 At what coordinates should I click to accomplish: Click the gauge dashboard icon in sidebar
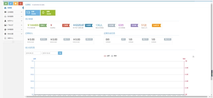(5, 8)
